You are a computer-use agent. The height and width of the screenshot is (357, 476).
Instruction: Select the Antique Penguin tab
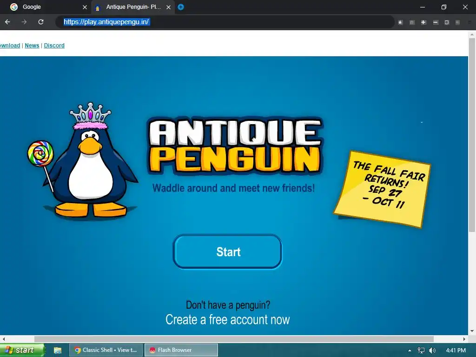(133, 7)
